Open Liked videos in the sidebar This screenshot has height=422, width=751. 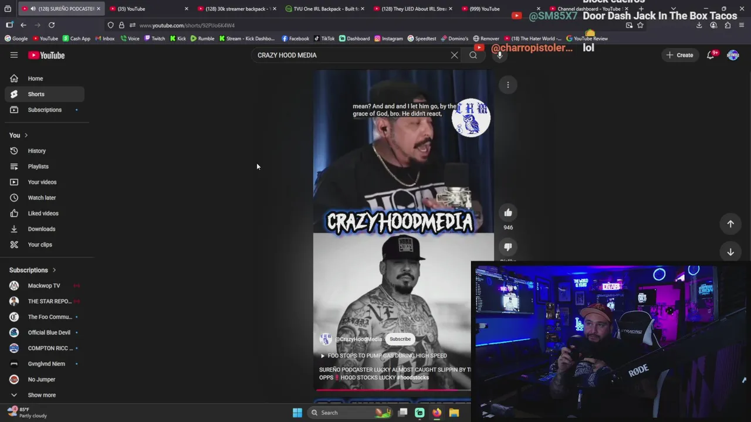coord(45,213)
